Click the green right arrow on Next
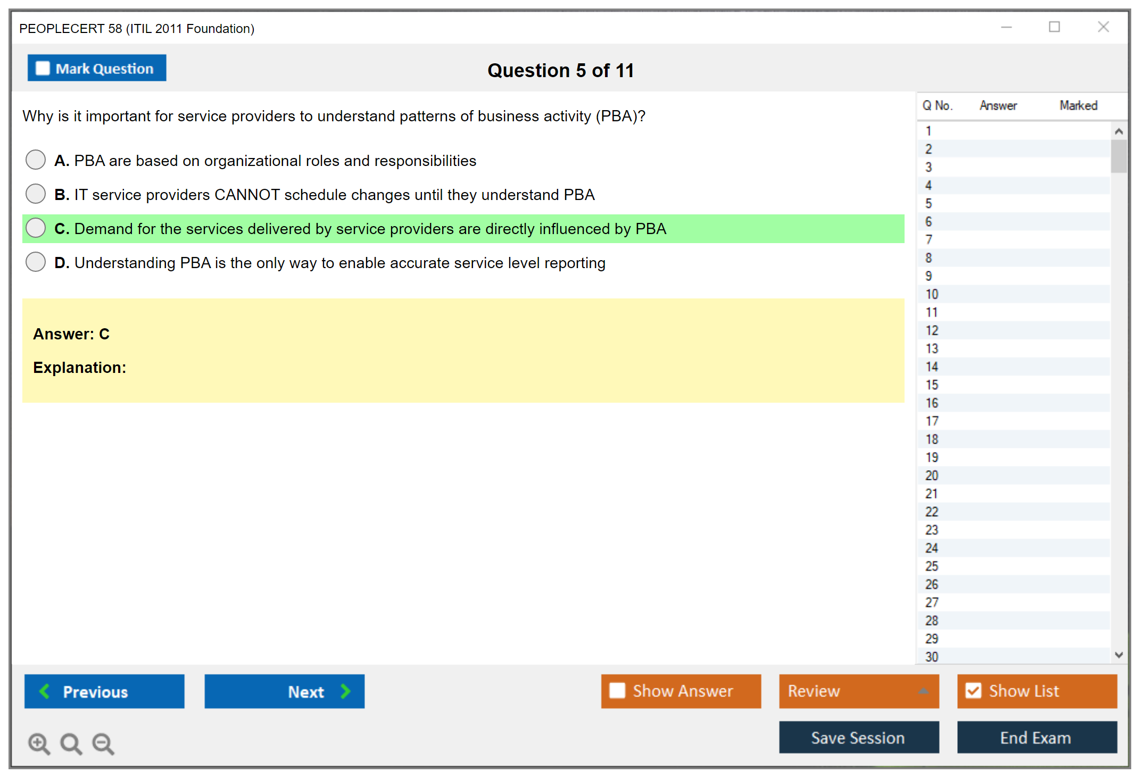 tap(345, 691)
